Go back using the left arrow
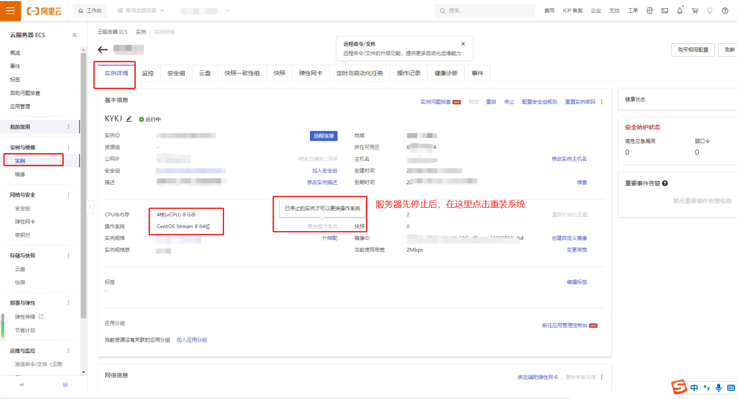The width and height of the screenshot is (737, 399). [x=103, y=49]
